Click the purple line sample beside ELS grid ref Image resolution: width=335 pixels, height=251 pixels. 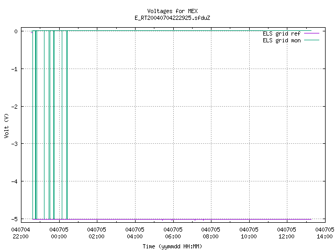tap(311, 33)
